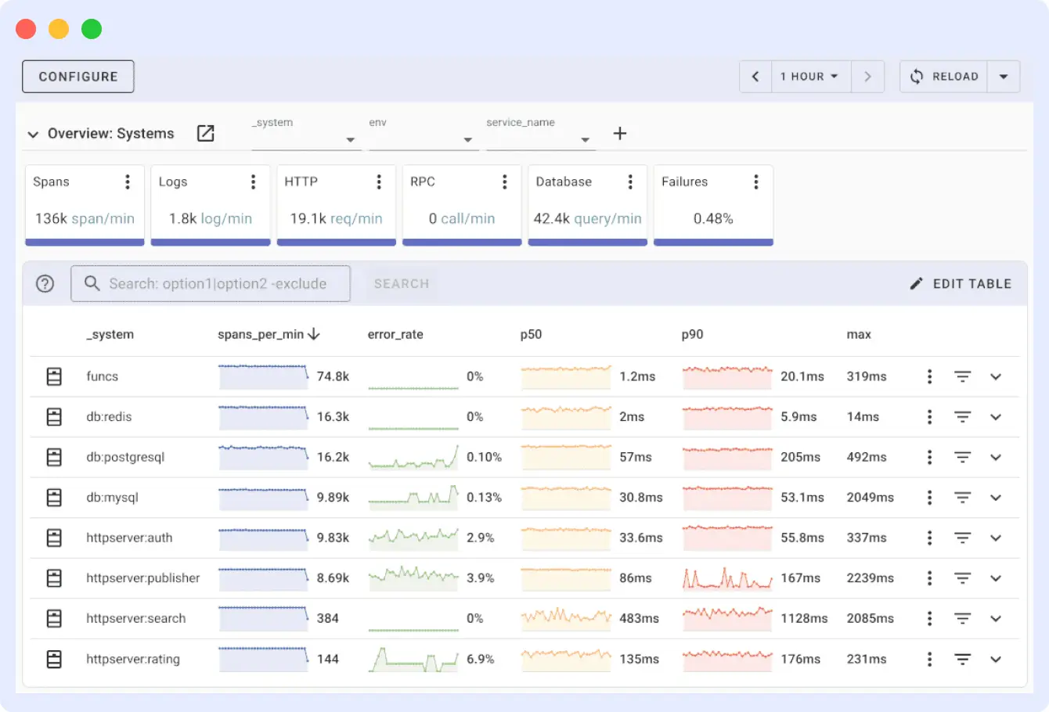
Task: Expand the funcs row details
Action: click(996, 376)
